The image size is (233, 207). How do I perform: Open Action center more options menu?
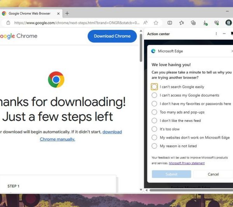(x=216, y=34)
